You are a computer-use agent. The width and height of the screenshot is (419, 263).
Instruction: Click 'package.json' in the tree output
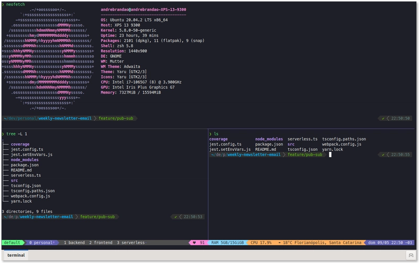click(x=25, y=165)
